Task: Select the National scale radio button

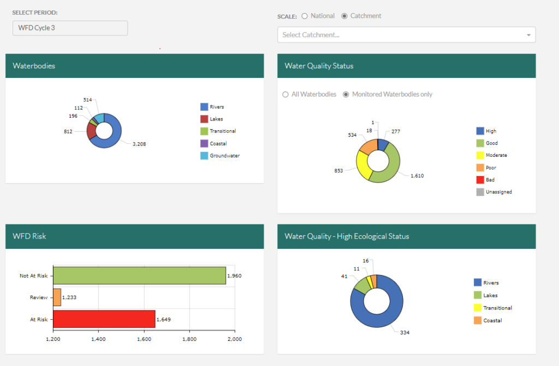Action: pyautogui.click(x=305, y=16)
